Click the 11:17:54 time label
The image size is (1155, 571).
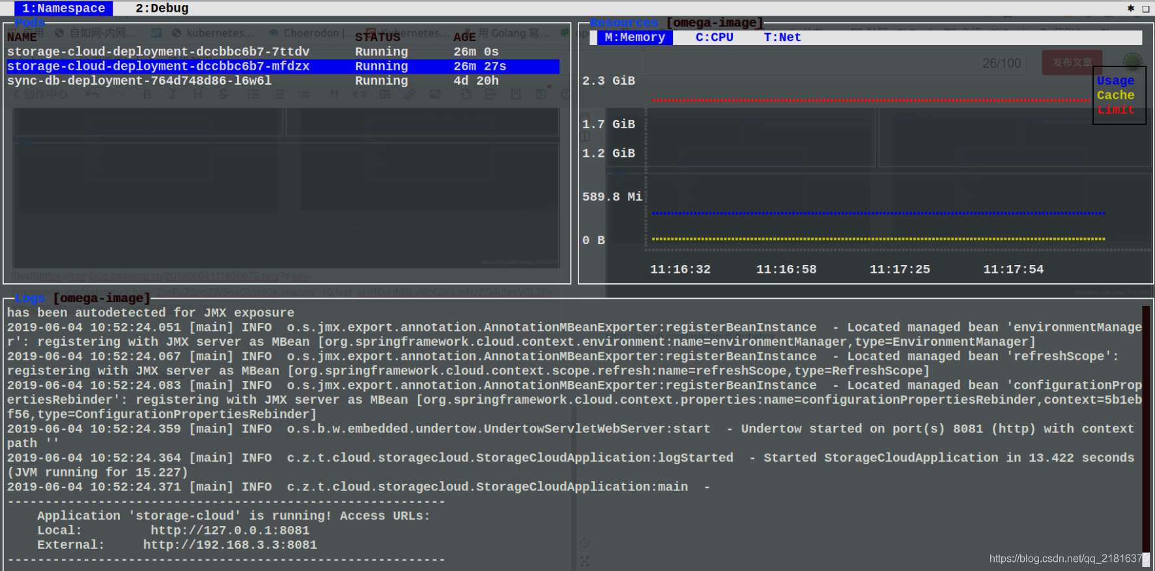(x=1013, y=269)
